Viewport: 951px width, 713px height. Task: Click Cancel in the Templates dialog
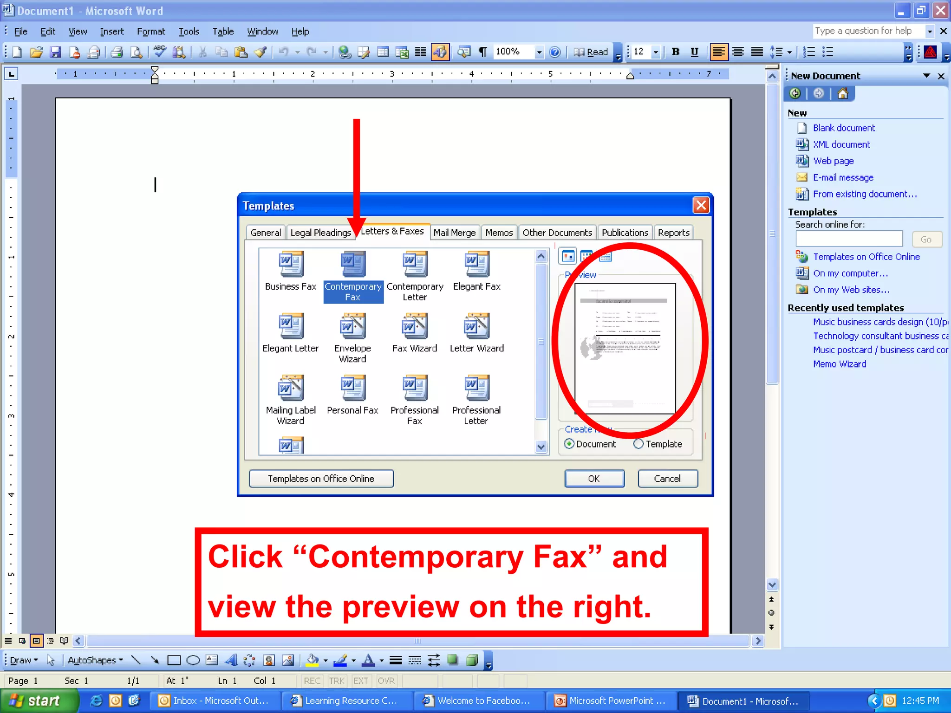tap(668, 479)
